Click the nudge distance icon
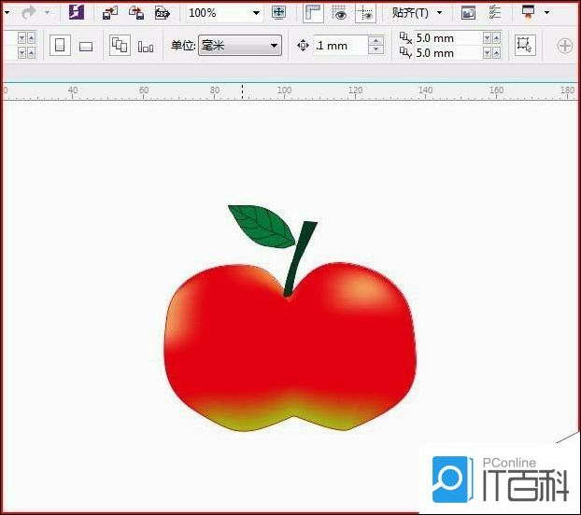The image size is (581, 515). click(x=303, y=46)
